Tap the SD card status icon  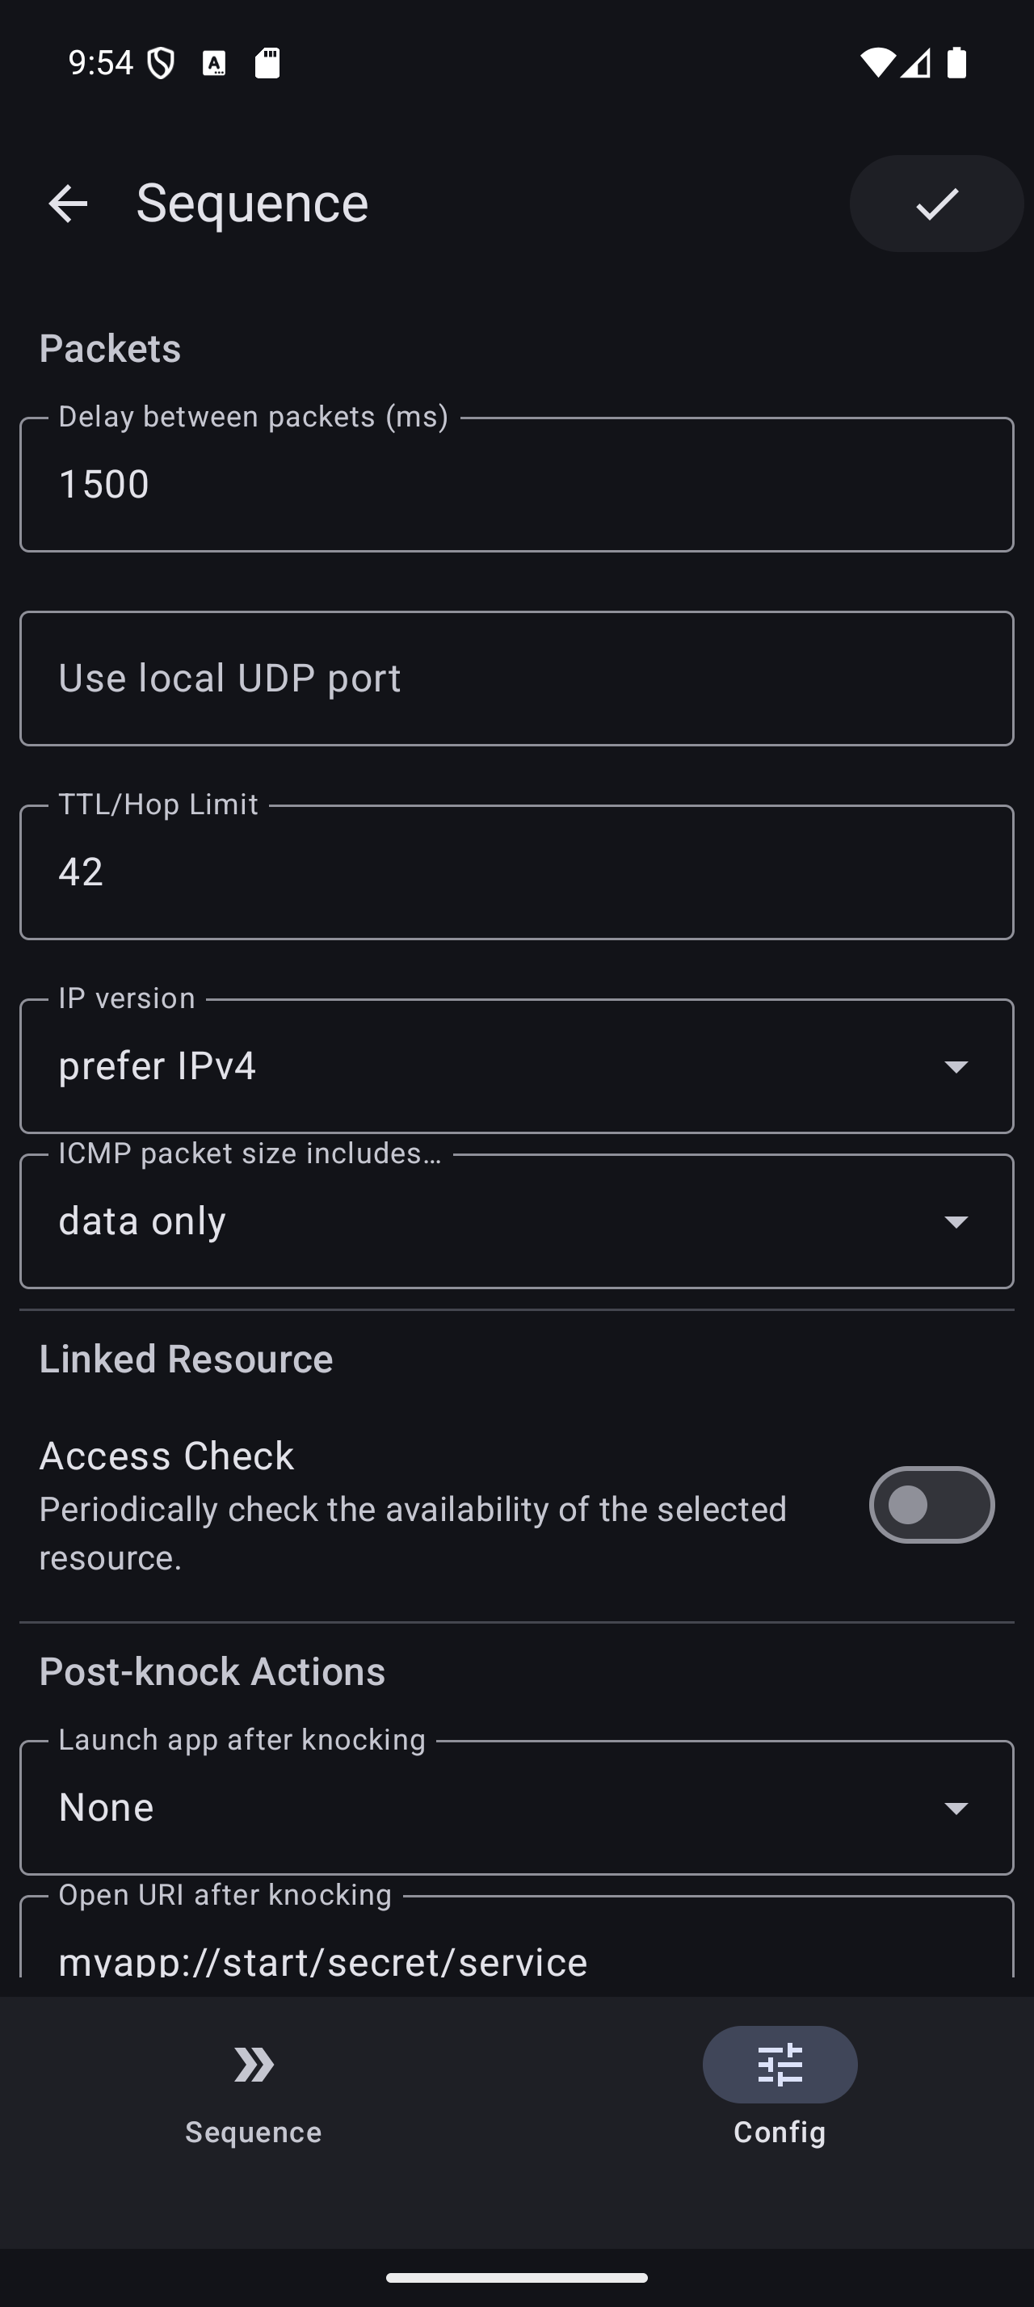(267, 64)
